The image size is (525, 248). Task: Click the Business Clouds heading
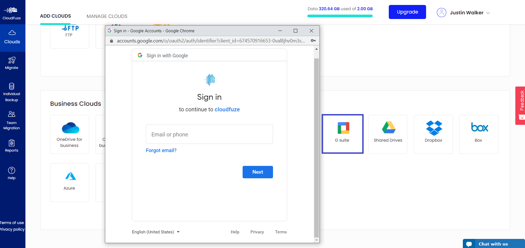pyautogui.click(x=76, y=104)
